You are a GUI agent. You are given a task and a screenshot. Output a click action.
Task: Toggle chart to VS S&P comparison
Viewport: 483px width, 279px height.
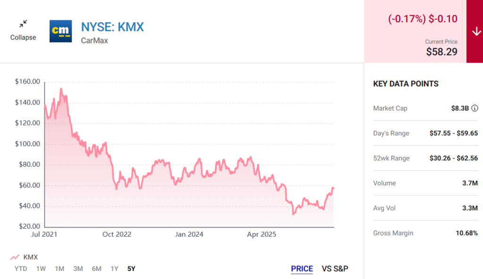[335, 269]
